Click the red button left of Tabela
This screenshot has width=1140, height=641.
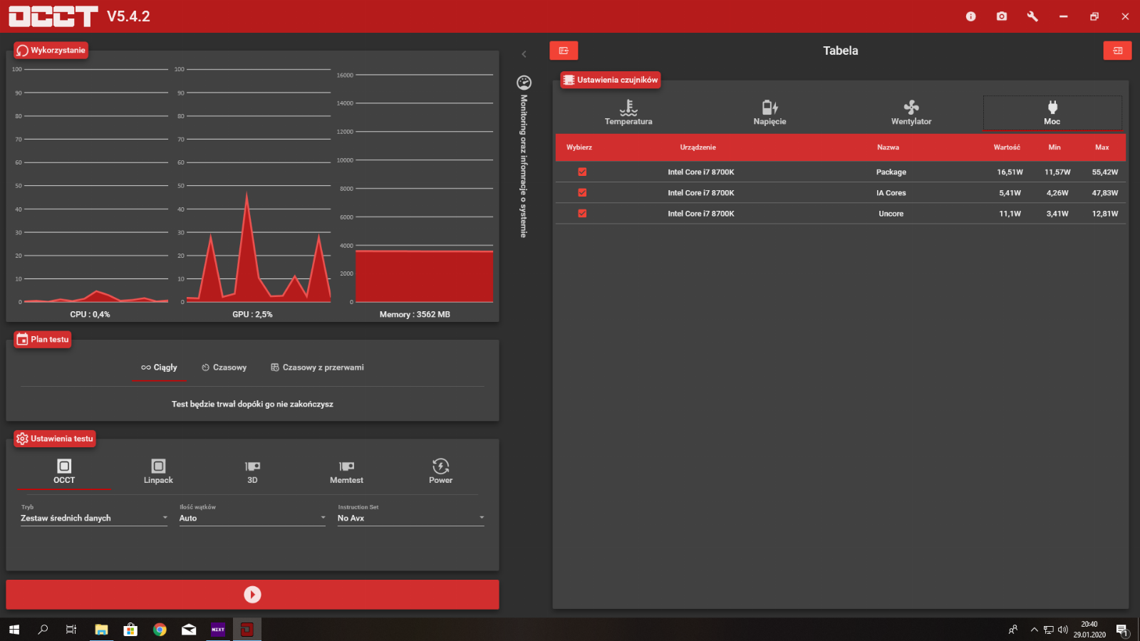(564, 51)
